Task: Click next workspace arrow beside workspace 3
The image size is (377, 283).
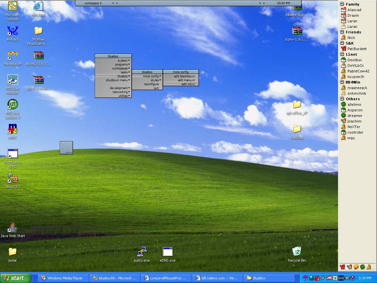Action: pos(117,3)
